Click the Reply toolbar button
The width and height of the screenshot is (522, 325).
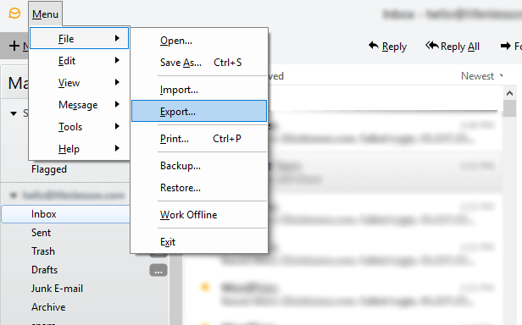(388, 47)
